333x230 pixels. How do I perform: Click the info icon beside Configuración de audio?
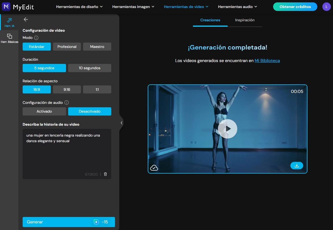click(x=67, y=102)
